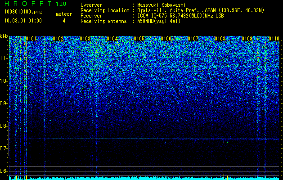Select the file name 1003010100.png
Image resolution: width=283 pixels, height=180 pixels.
[23, 12]
